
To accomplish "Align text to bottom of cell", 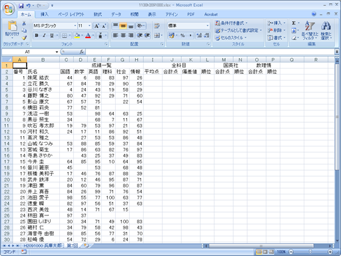I will coord(131,26).
